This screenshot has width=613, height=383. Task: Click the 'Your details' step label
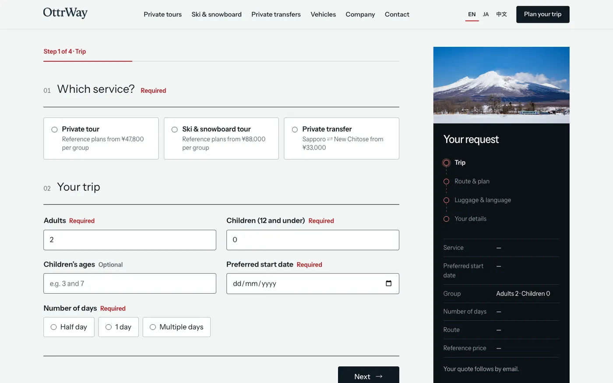click(470, 219)
